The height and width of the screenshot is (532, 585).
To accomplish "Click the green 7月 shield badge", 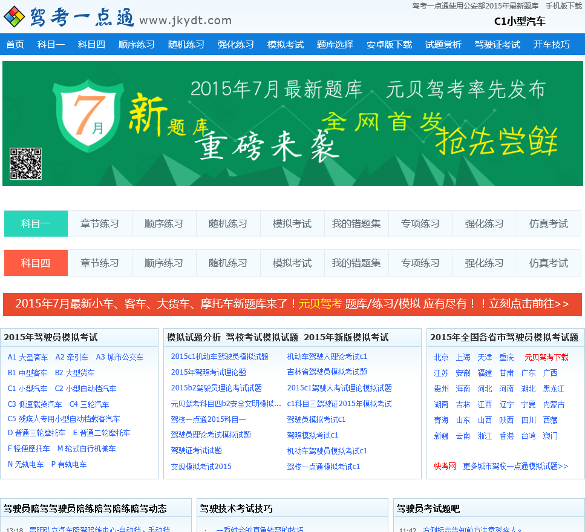I will (88, 115).
